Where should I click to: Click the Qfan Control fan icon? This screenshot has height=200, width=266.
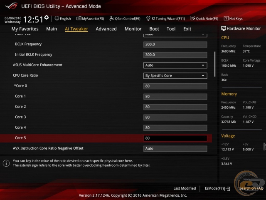tap(112, 18)
